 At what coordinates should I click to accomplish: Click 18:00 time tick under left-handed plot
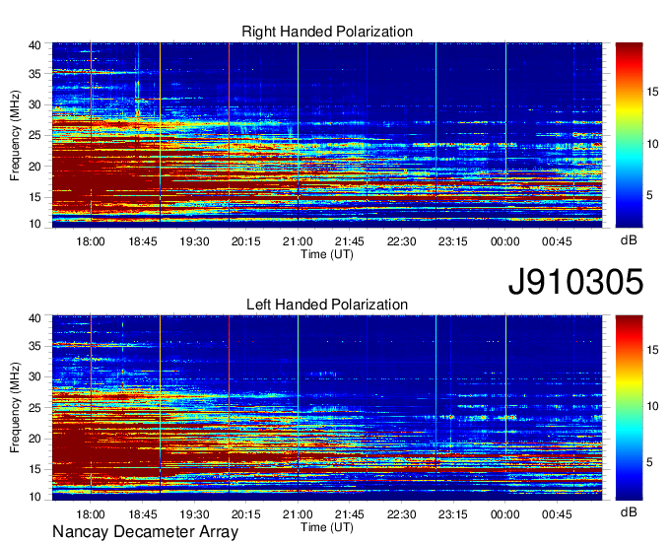(x=91, y=514)
